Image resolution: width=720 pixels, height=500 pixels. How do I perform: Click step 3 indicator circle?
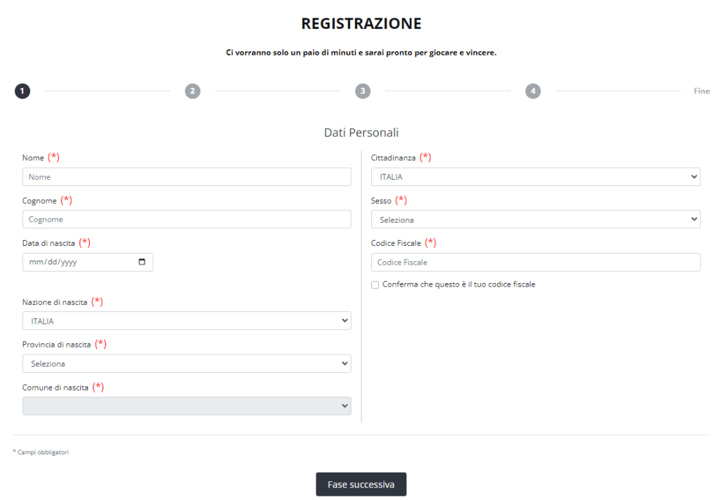(362, 91)
